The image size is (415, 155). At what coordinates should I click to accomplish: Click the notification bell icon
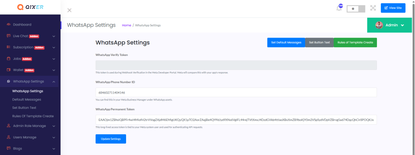coord(339,8)
